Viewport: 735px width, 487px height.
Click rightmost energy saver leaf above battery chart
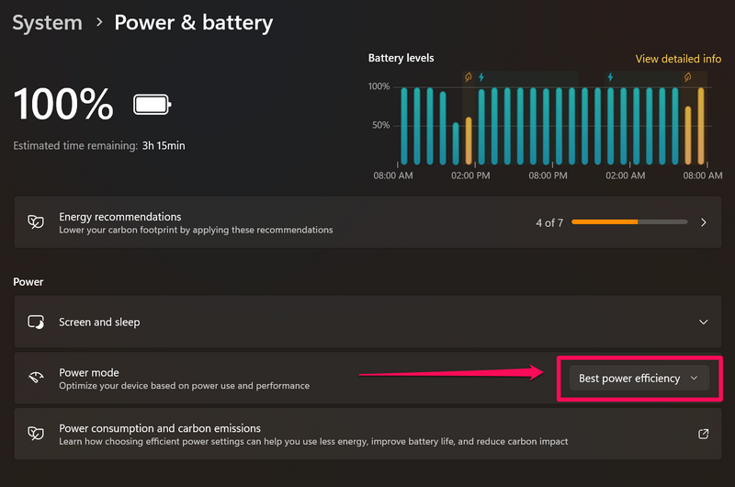[x=687, y=77]
